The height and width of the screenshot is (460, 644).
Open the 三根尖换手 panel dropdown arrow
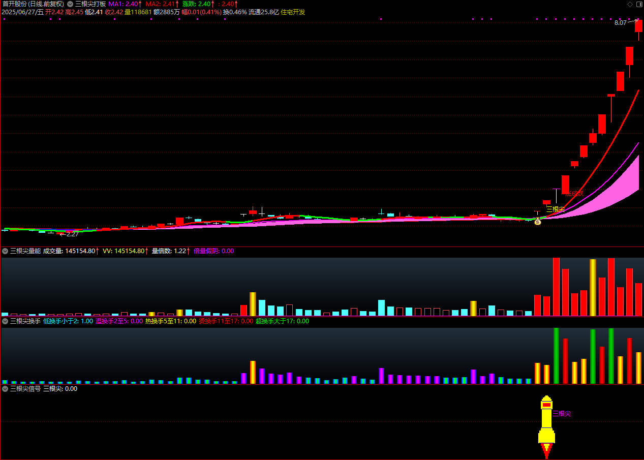point(5,321)
